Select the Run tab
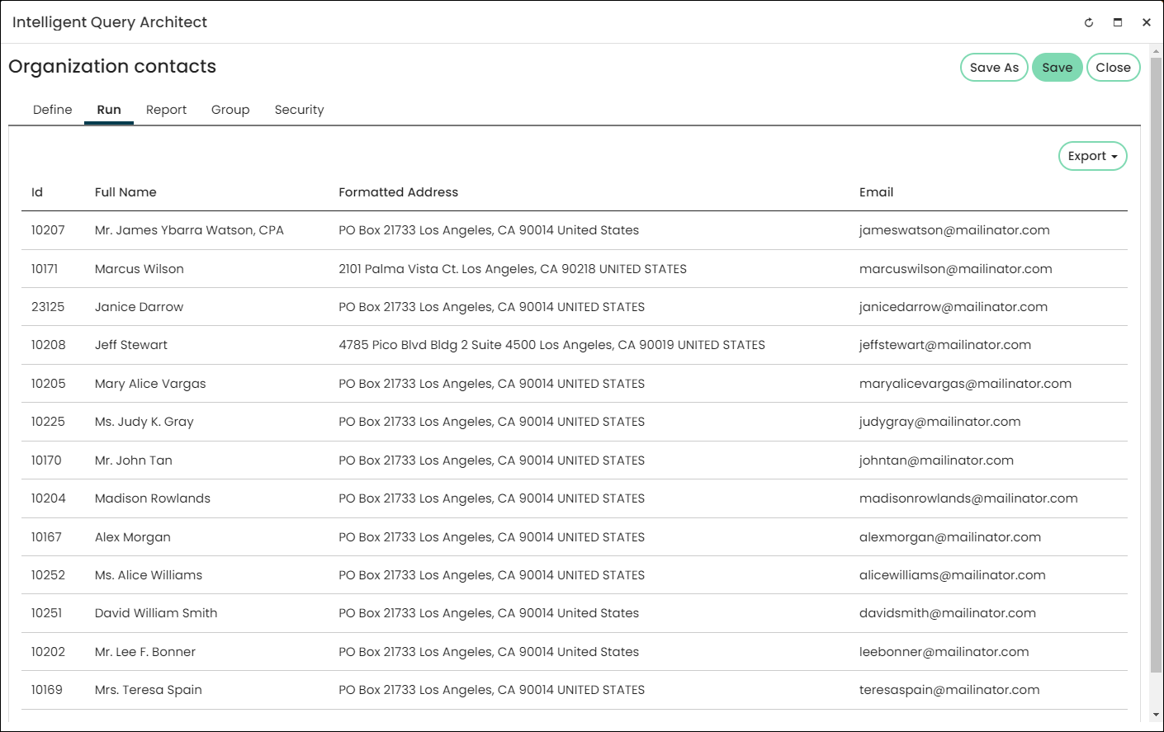 [x=109, y=110]
